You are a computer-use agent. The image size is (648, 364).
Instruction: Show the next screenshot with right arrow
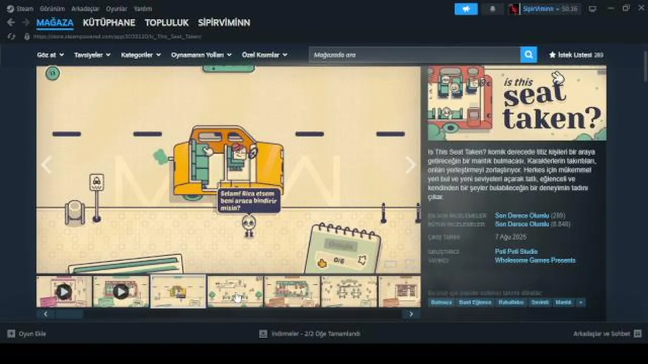click(x=411, y=165)
